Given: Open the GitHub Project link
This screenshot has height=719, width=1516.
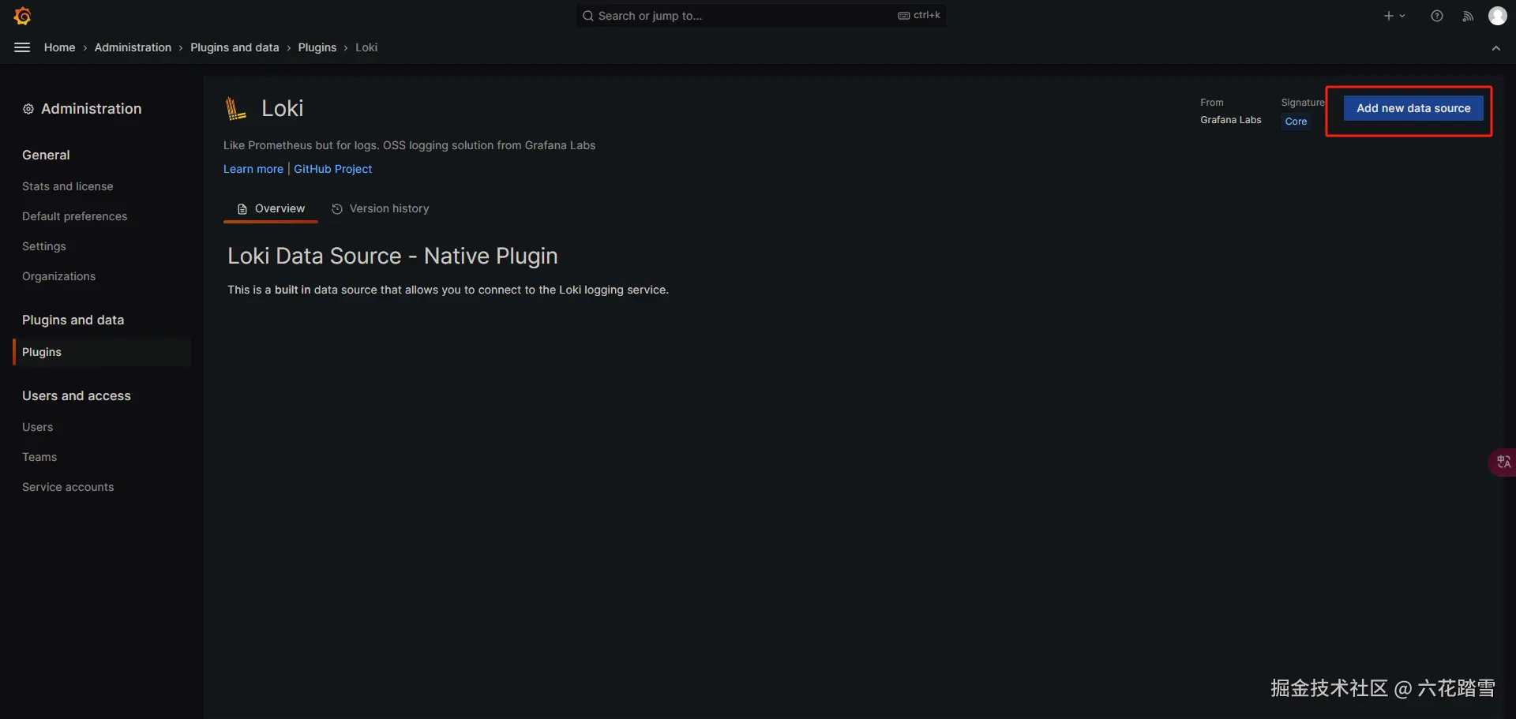Looking at the screenshot, I should point(332,169).
